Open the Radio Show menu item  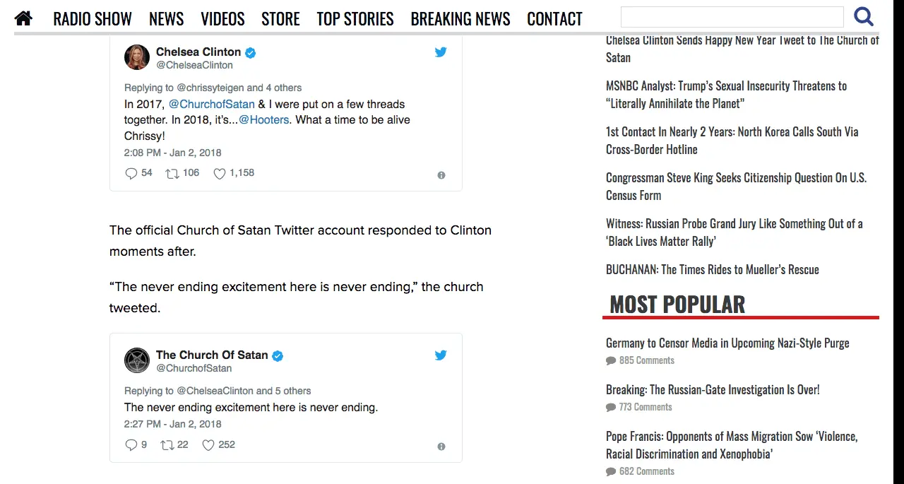click(x=93, y=18)
